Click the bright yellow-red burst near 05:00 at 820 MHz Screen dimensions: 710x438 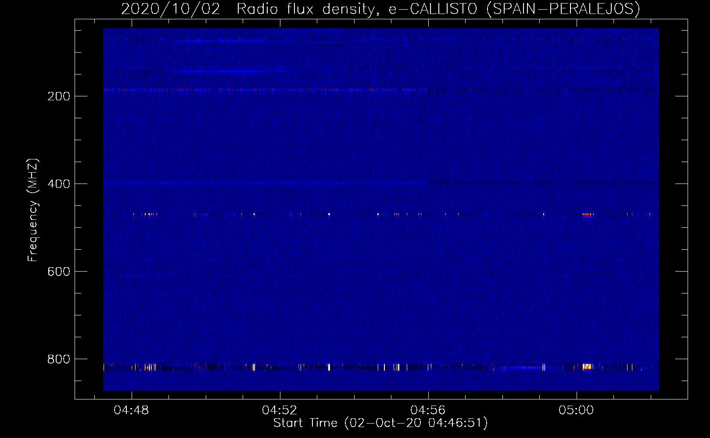[587, 367]
